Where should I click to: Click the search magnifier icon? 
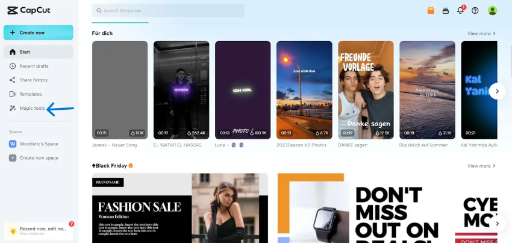[99, 10]
